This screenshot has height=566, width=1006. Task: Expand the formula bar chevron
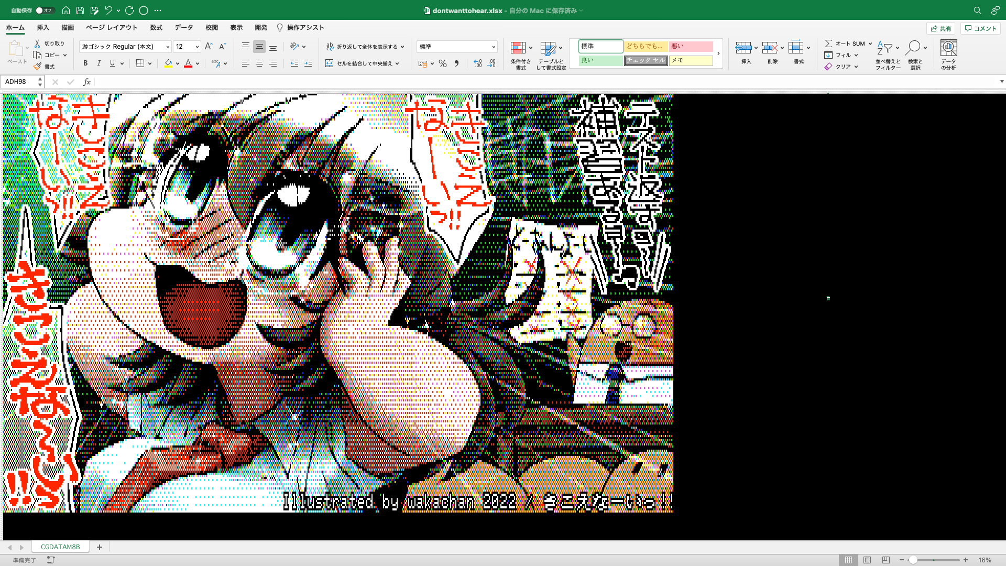click(x=1001, y=82)
